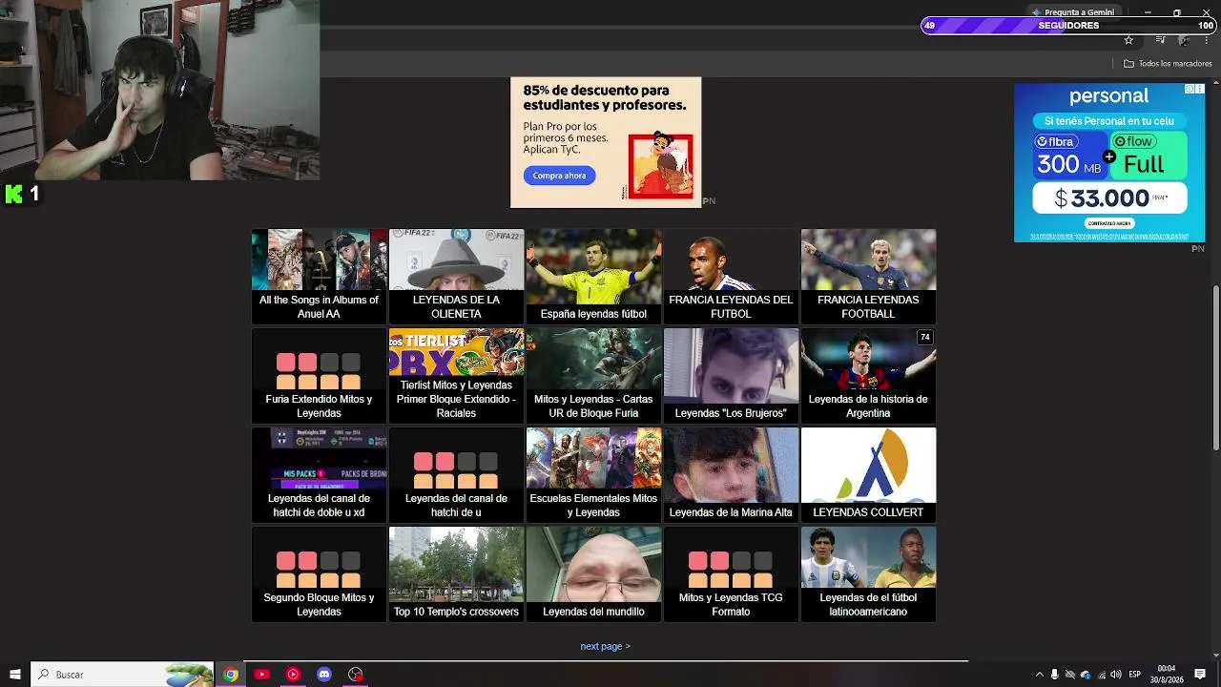Open FRANCIA LEYENDAS DEL FUTBOL card

pyautogui.click(x=731, y=276)
